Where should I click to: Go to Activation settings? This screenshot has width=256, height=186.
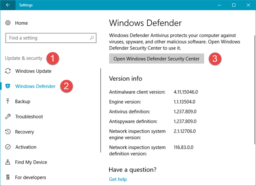26,147
